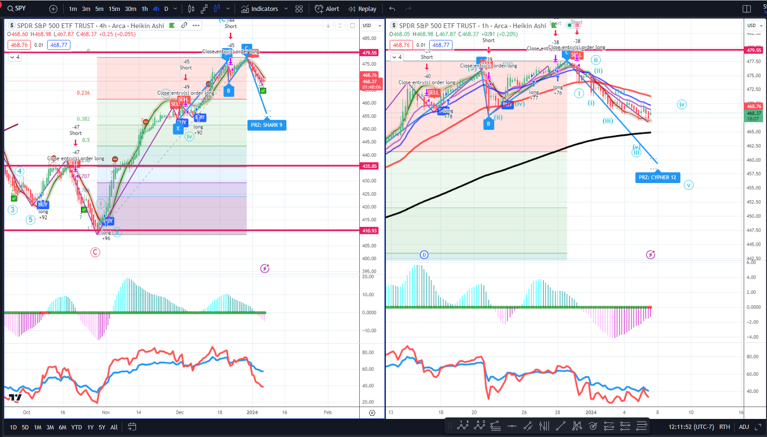Select the bar style candles icon
Viewport: 767px width, 437px height.
click(191, 9)
